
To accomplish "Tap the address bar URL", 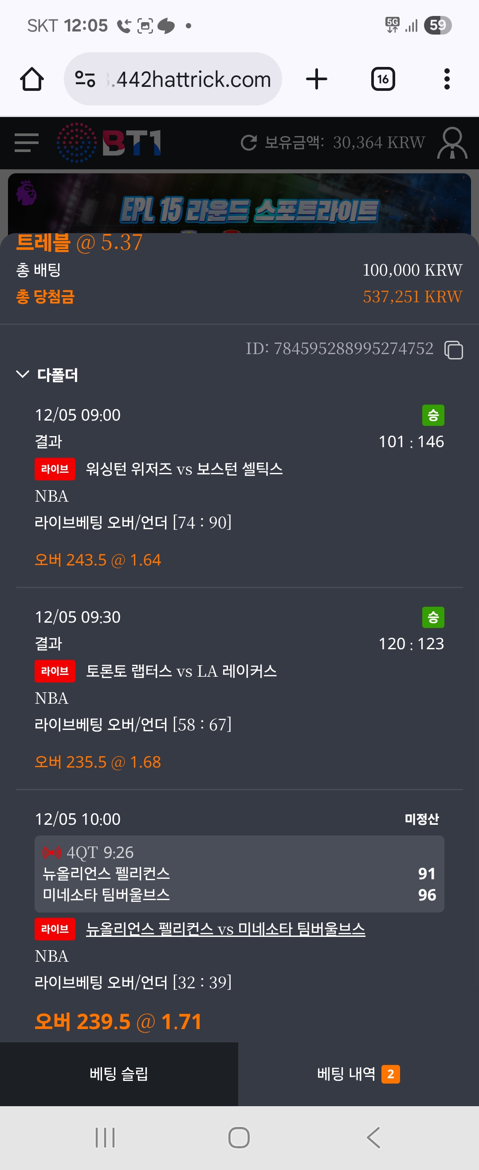I will [193, 79].
